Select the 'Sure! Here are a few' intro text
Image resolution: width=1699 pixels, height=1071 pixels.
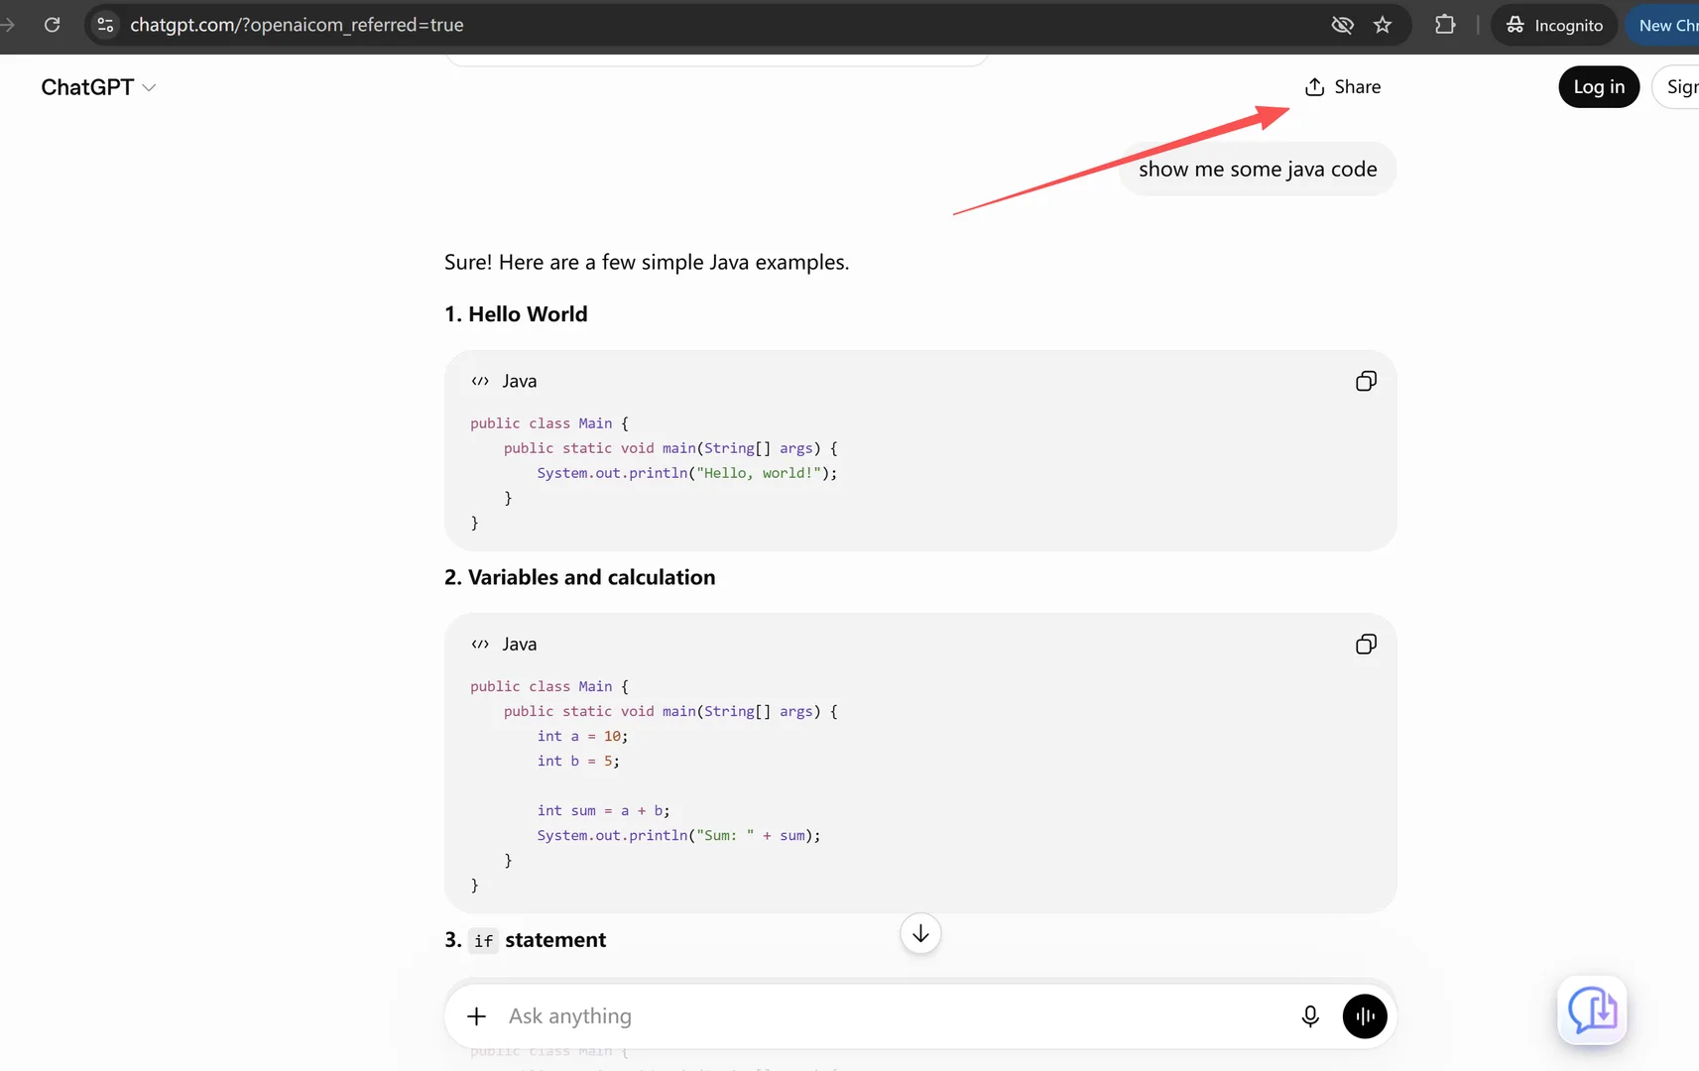click(x=647, y=263)
